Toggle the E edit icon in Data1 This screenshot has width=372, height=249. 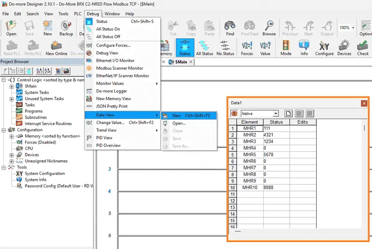(234, 114)
